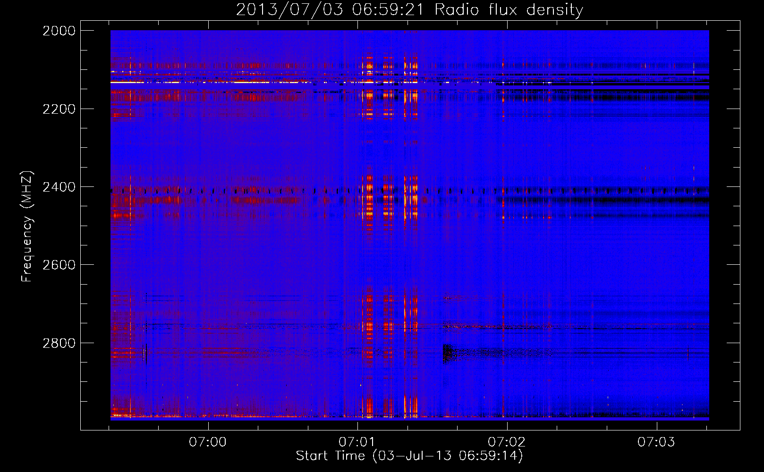This screenshot has width=764, height=472.
Task: Click the 2000 frequency axis label
Action: (59, 31)
